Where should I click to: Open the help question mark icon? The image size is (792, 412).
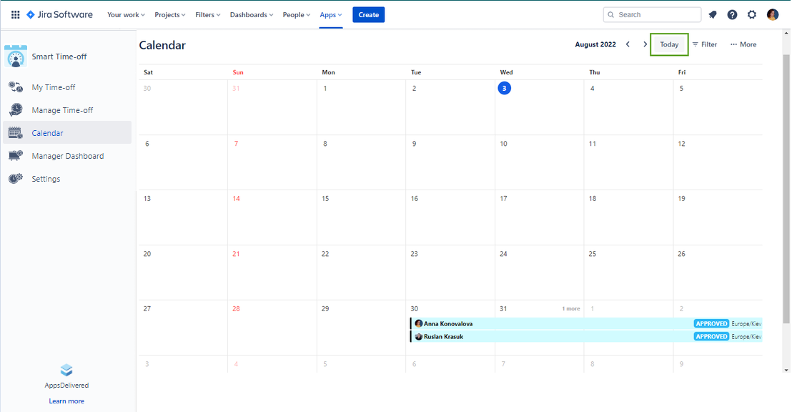click(732, 14)
